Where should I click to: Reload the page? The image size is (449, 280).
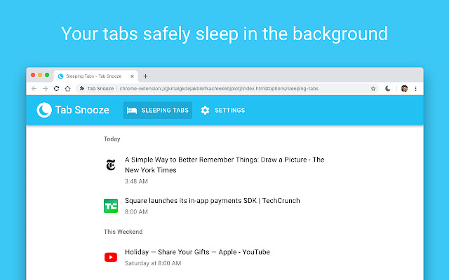56,89
